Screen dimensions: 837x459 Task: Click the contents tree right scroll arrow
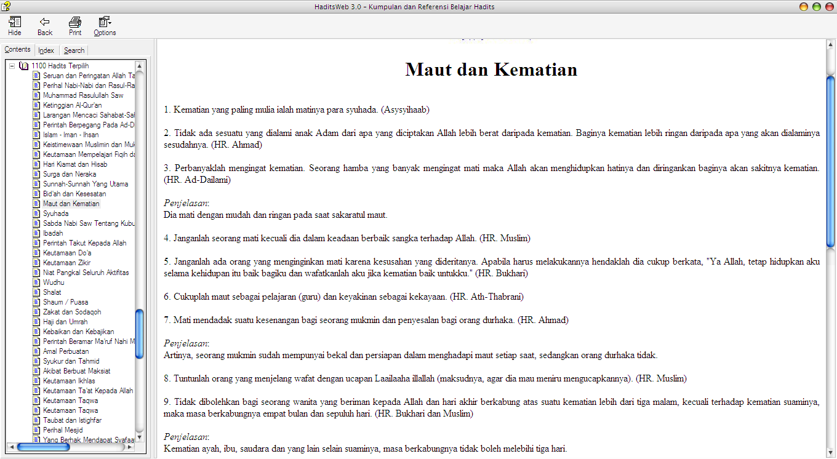(130, 447)
